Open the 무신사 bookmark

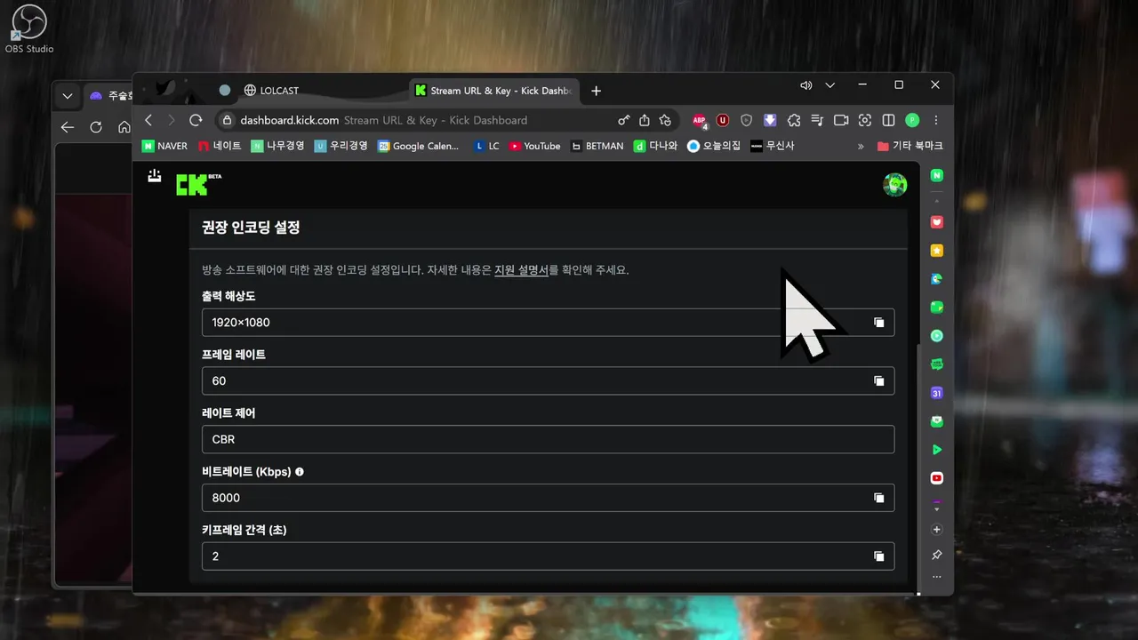(773, 146)
